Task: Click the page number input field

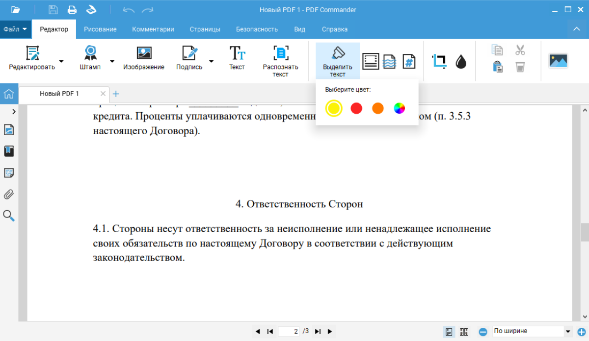Action: pos(289,332)
